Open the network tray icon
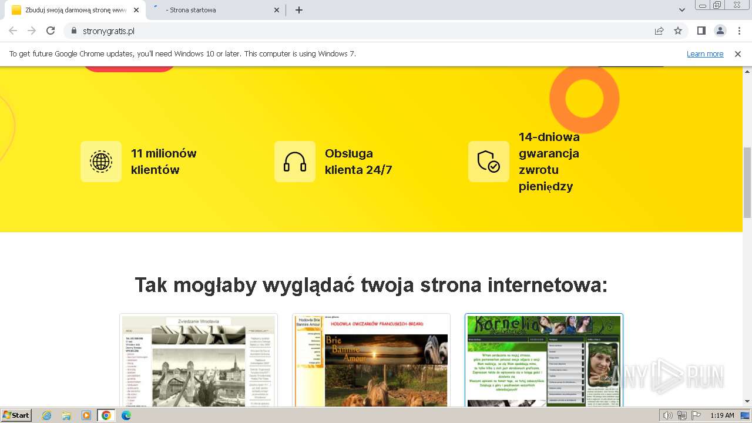Image resolution: width=752 pixels, height=423 pixels. pyautogui.click(x=681, y=415)
